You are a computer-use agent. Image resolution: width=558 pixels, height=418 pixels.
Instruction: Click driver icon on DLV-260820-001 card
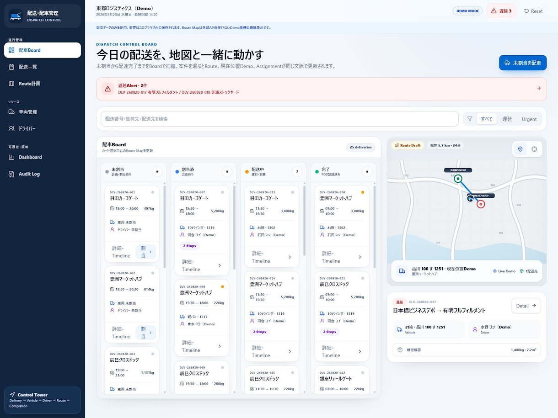coord(113,229)
